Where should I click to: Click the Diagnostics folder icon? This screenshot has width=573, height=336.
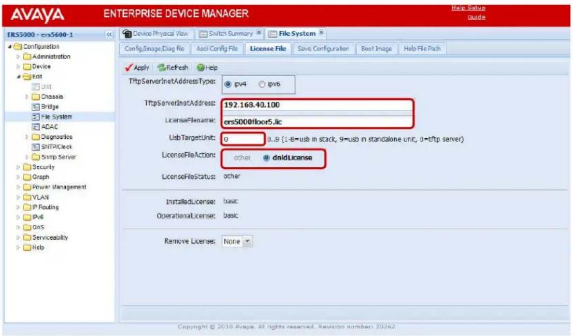(x=36, y=137)
